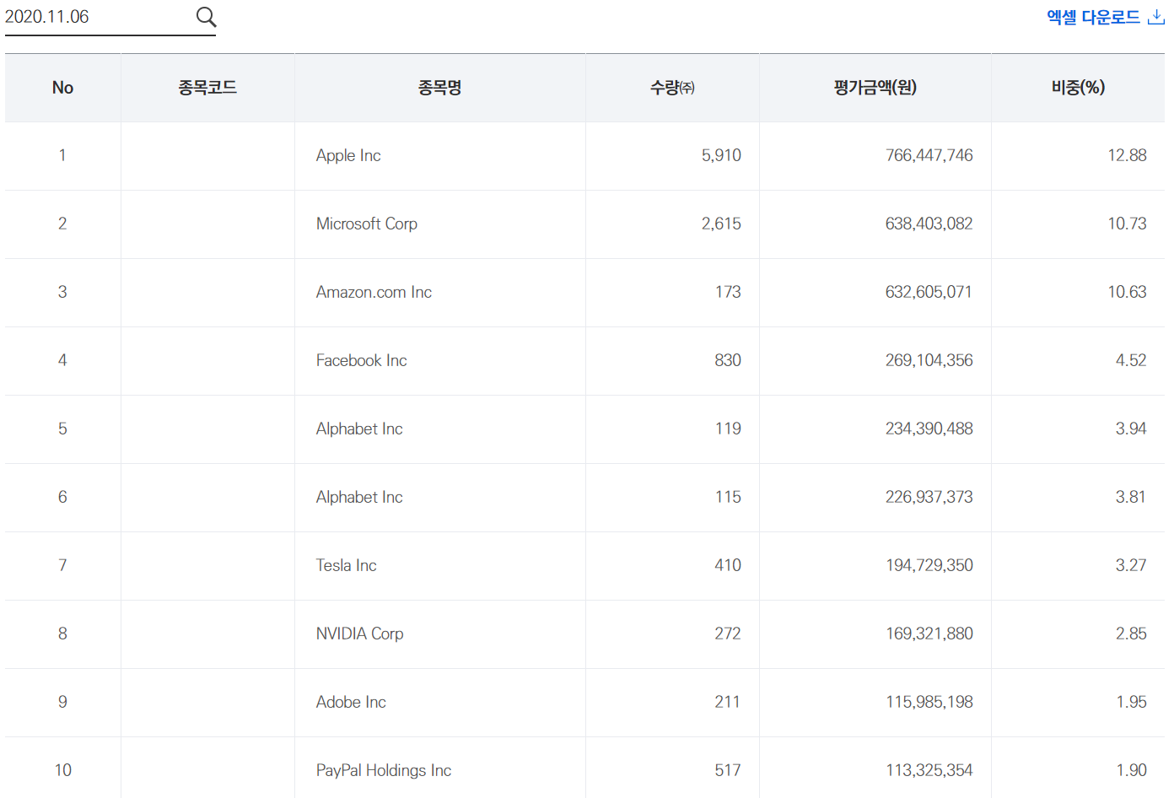This screenshot has height=798, width=1174.
Task: Click the weight value 3.81
Action: [x=1131, y=497]
